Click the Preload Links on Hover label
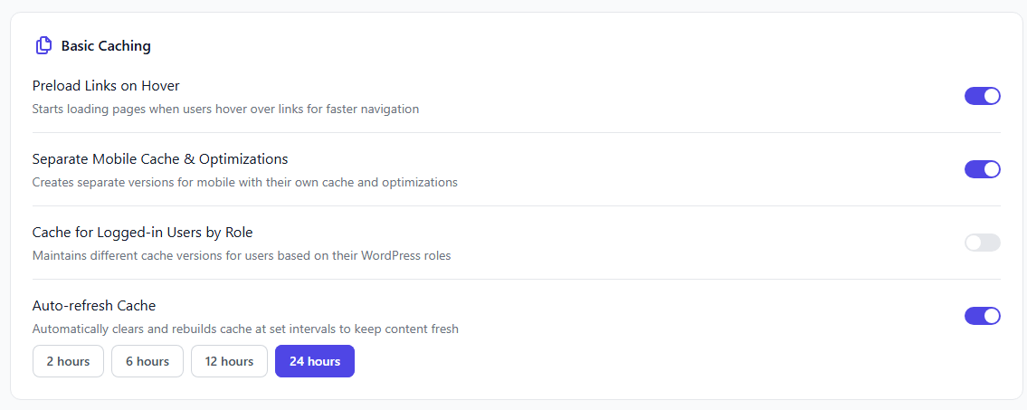 (x=106, y=86)
